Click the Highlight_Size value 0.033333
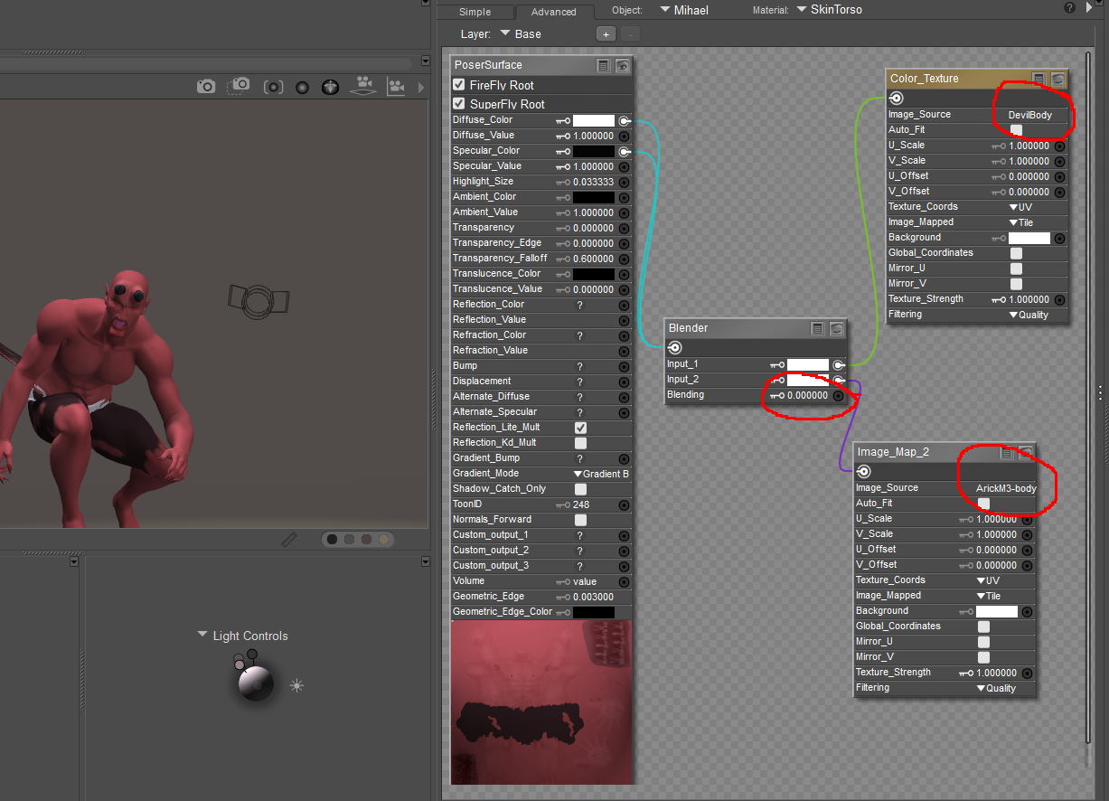The height and width of the screenshot is (801, 1109). pyautogui.click(x=594, y=182)
